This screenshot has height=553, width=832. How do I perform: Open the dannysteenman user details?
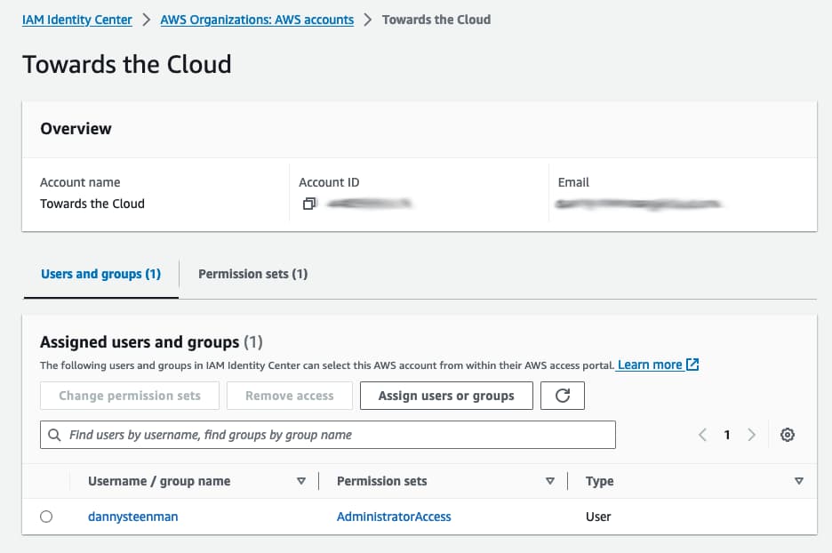point(132,516)
